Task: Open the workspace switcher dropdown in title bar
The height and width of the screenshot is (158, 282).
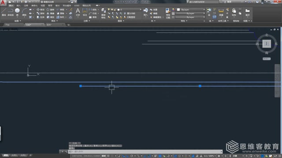Action: (56, 2)
